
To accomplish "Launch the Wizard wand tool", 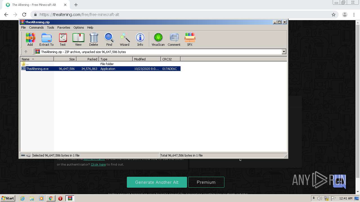I will 125,39.
